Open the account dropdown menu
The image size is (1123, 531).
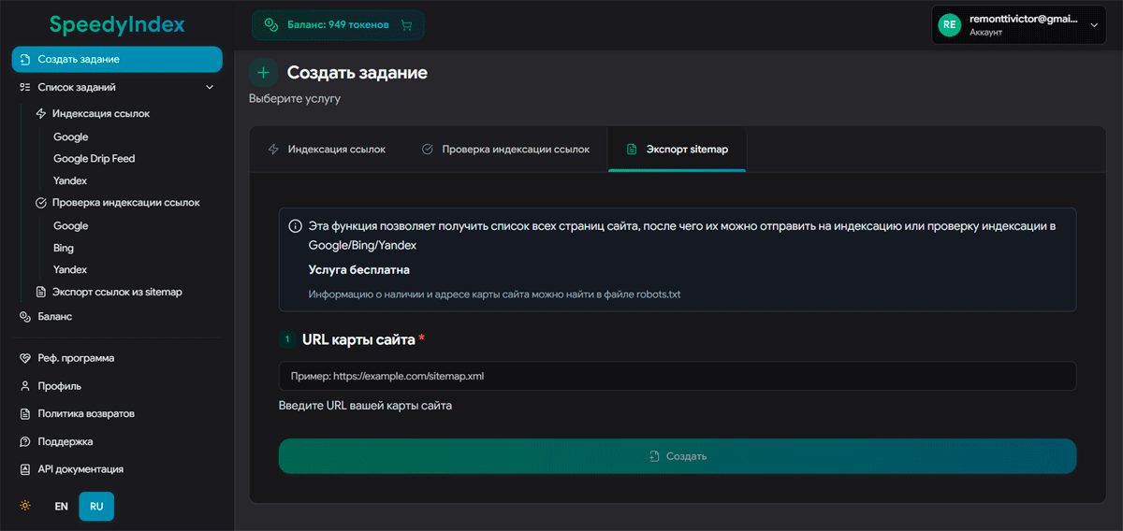coord(1093,25)
